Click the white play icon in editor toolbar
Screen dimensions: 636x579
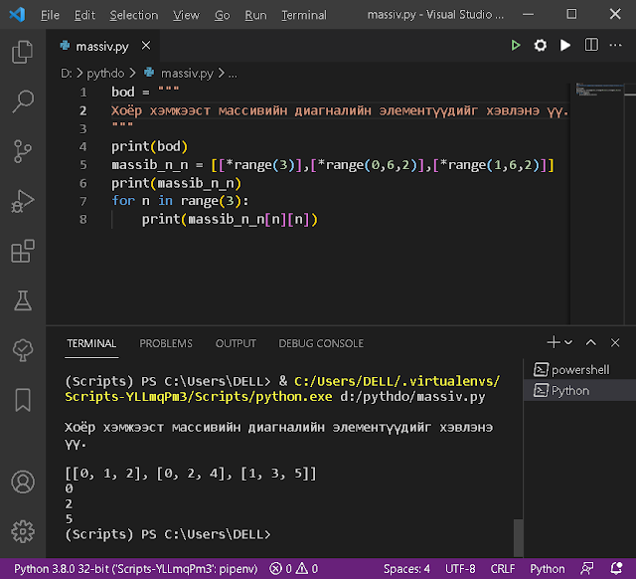[x=565, y=45]
